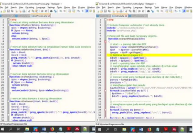Screen dimensions: 193x133
Task: Open Macro menu in the method.php window
Action: pyautogui.click(x=164, y=8)
